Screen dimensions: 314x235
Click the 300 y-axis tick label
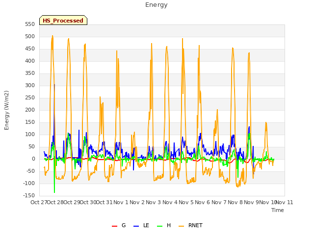[30, 86]
